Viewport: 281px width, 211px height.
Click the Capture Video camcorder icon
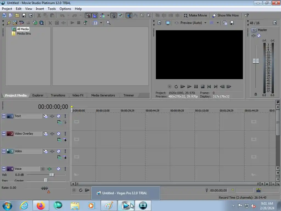22,23
